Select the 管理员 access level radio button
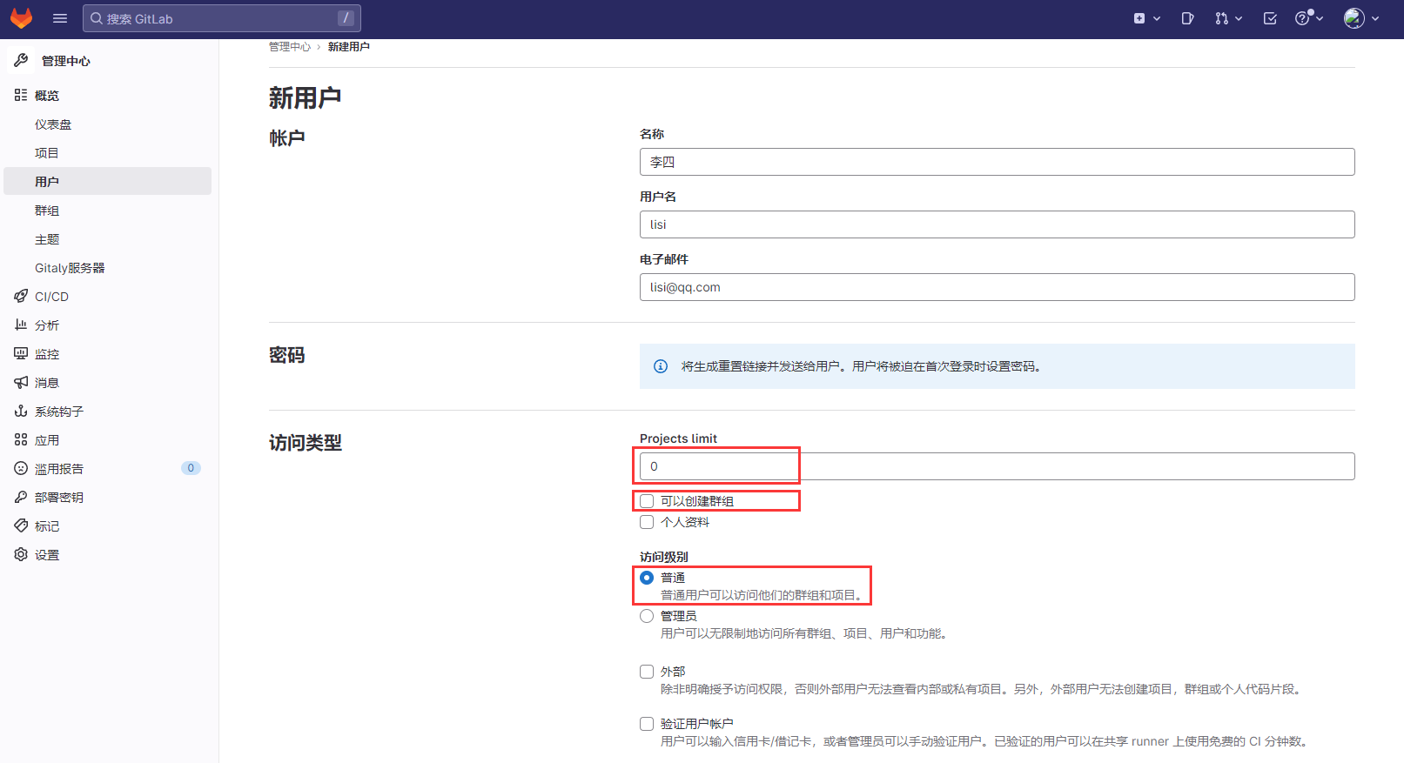Image resolution: width=1404 pixels, height=763 pixels. click(647, 616)
